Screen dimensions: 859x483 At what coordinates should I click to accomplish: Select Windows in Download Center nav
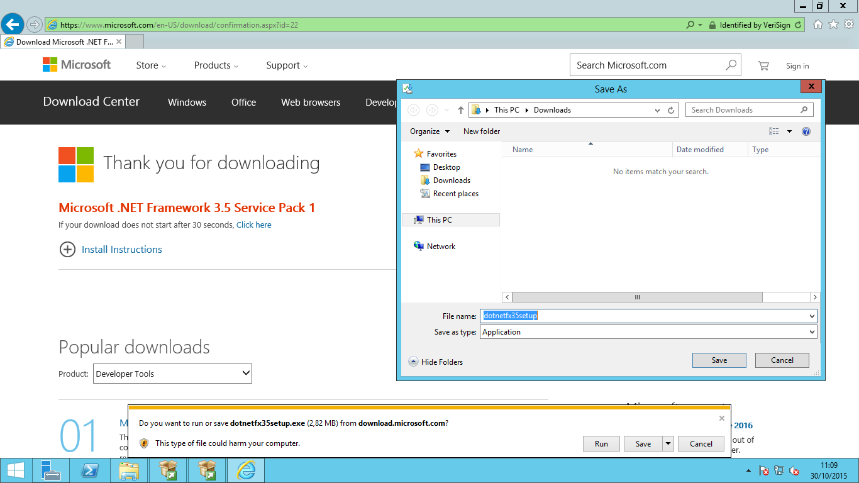click(187, 103)
